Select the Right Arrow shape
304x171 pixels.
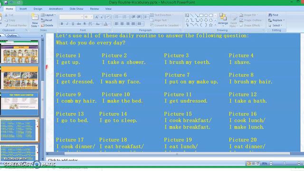pyautogui.click(x=201, y=20)
